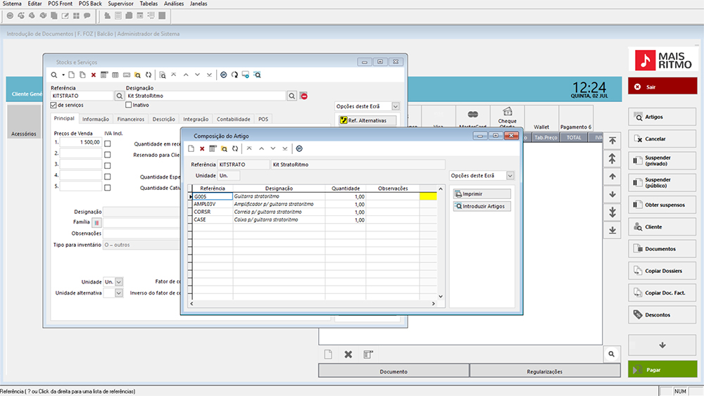The width and height of the screenshot is (704, 396).
Task: Click the Introduzir Artigos button
Action: 482,206
